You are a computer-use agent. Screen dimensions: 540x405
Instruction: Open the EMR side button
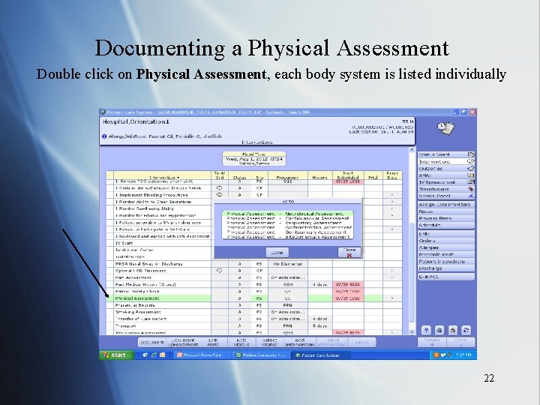(x=446, y=234)
